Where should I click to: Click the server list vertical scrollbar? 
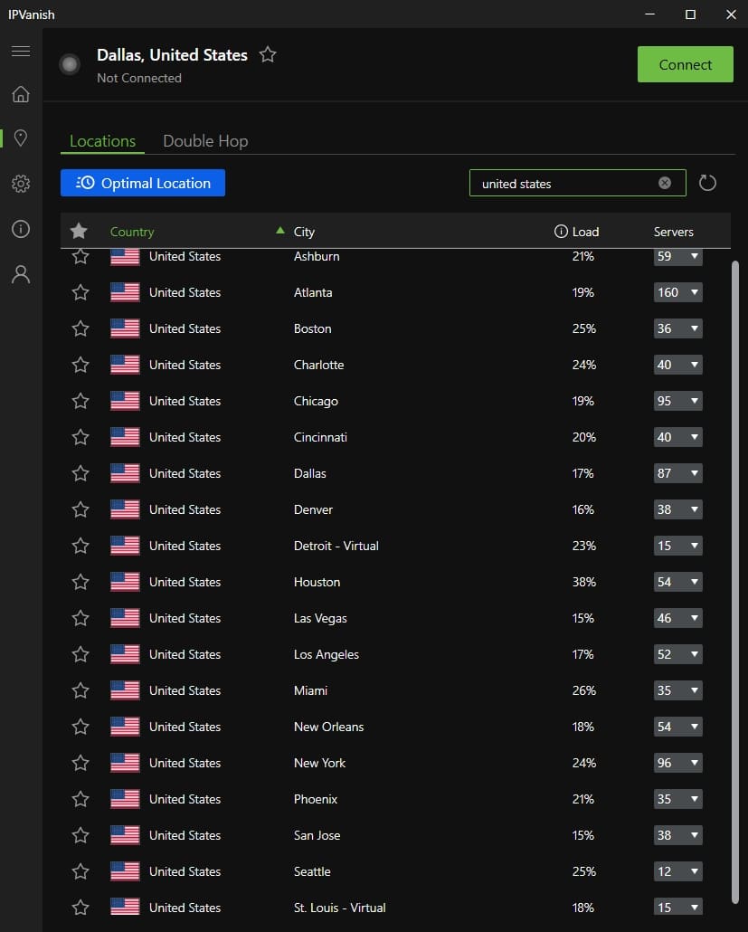[735, 583]
